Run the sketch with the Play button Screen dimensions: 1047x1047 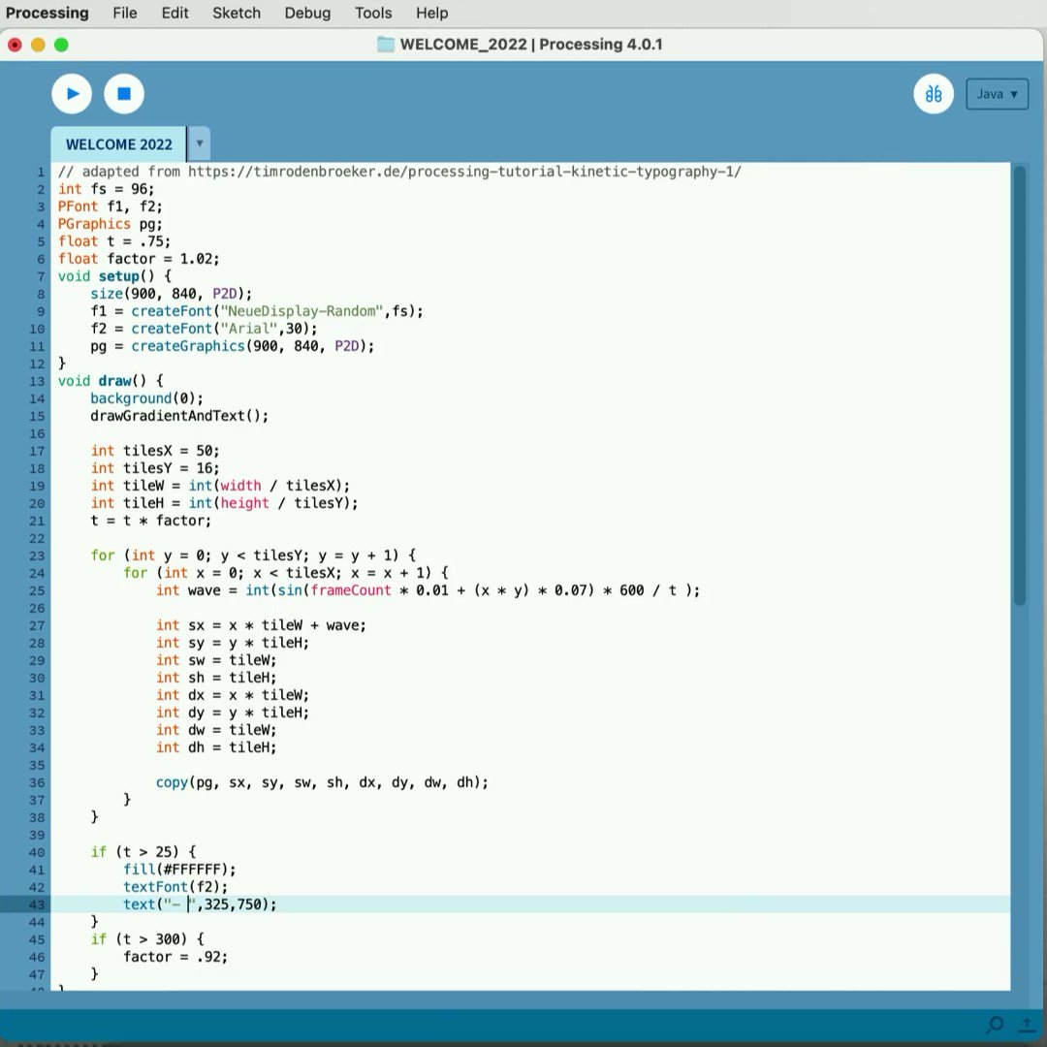coord(72,94)
